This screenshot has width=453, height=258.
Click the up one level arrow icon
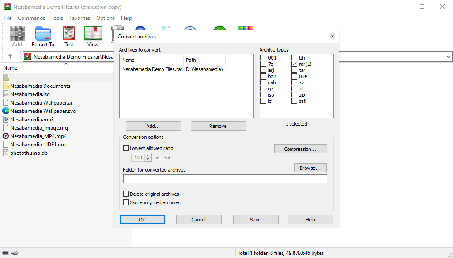[10, 56]
